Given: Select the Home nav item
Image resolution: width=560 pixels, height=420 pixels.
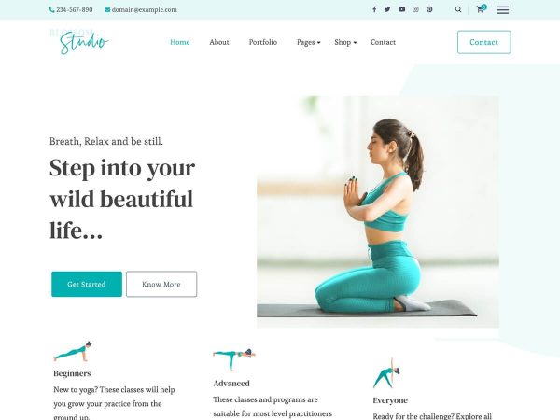Looking at the screenshot, I should click(179, 42).
